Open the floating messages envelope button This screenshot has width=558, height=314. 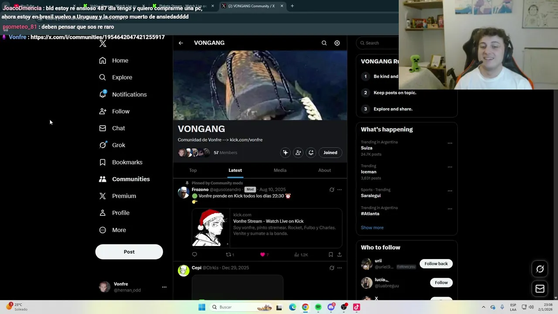point(540,289)
